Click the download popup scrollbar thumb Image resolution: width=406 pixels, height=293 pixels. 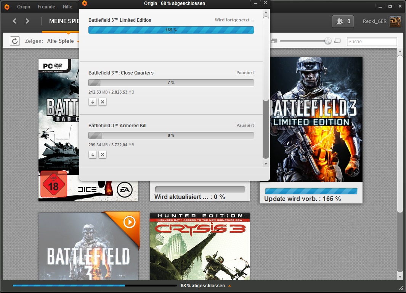[x=266, y=58]
